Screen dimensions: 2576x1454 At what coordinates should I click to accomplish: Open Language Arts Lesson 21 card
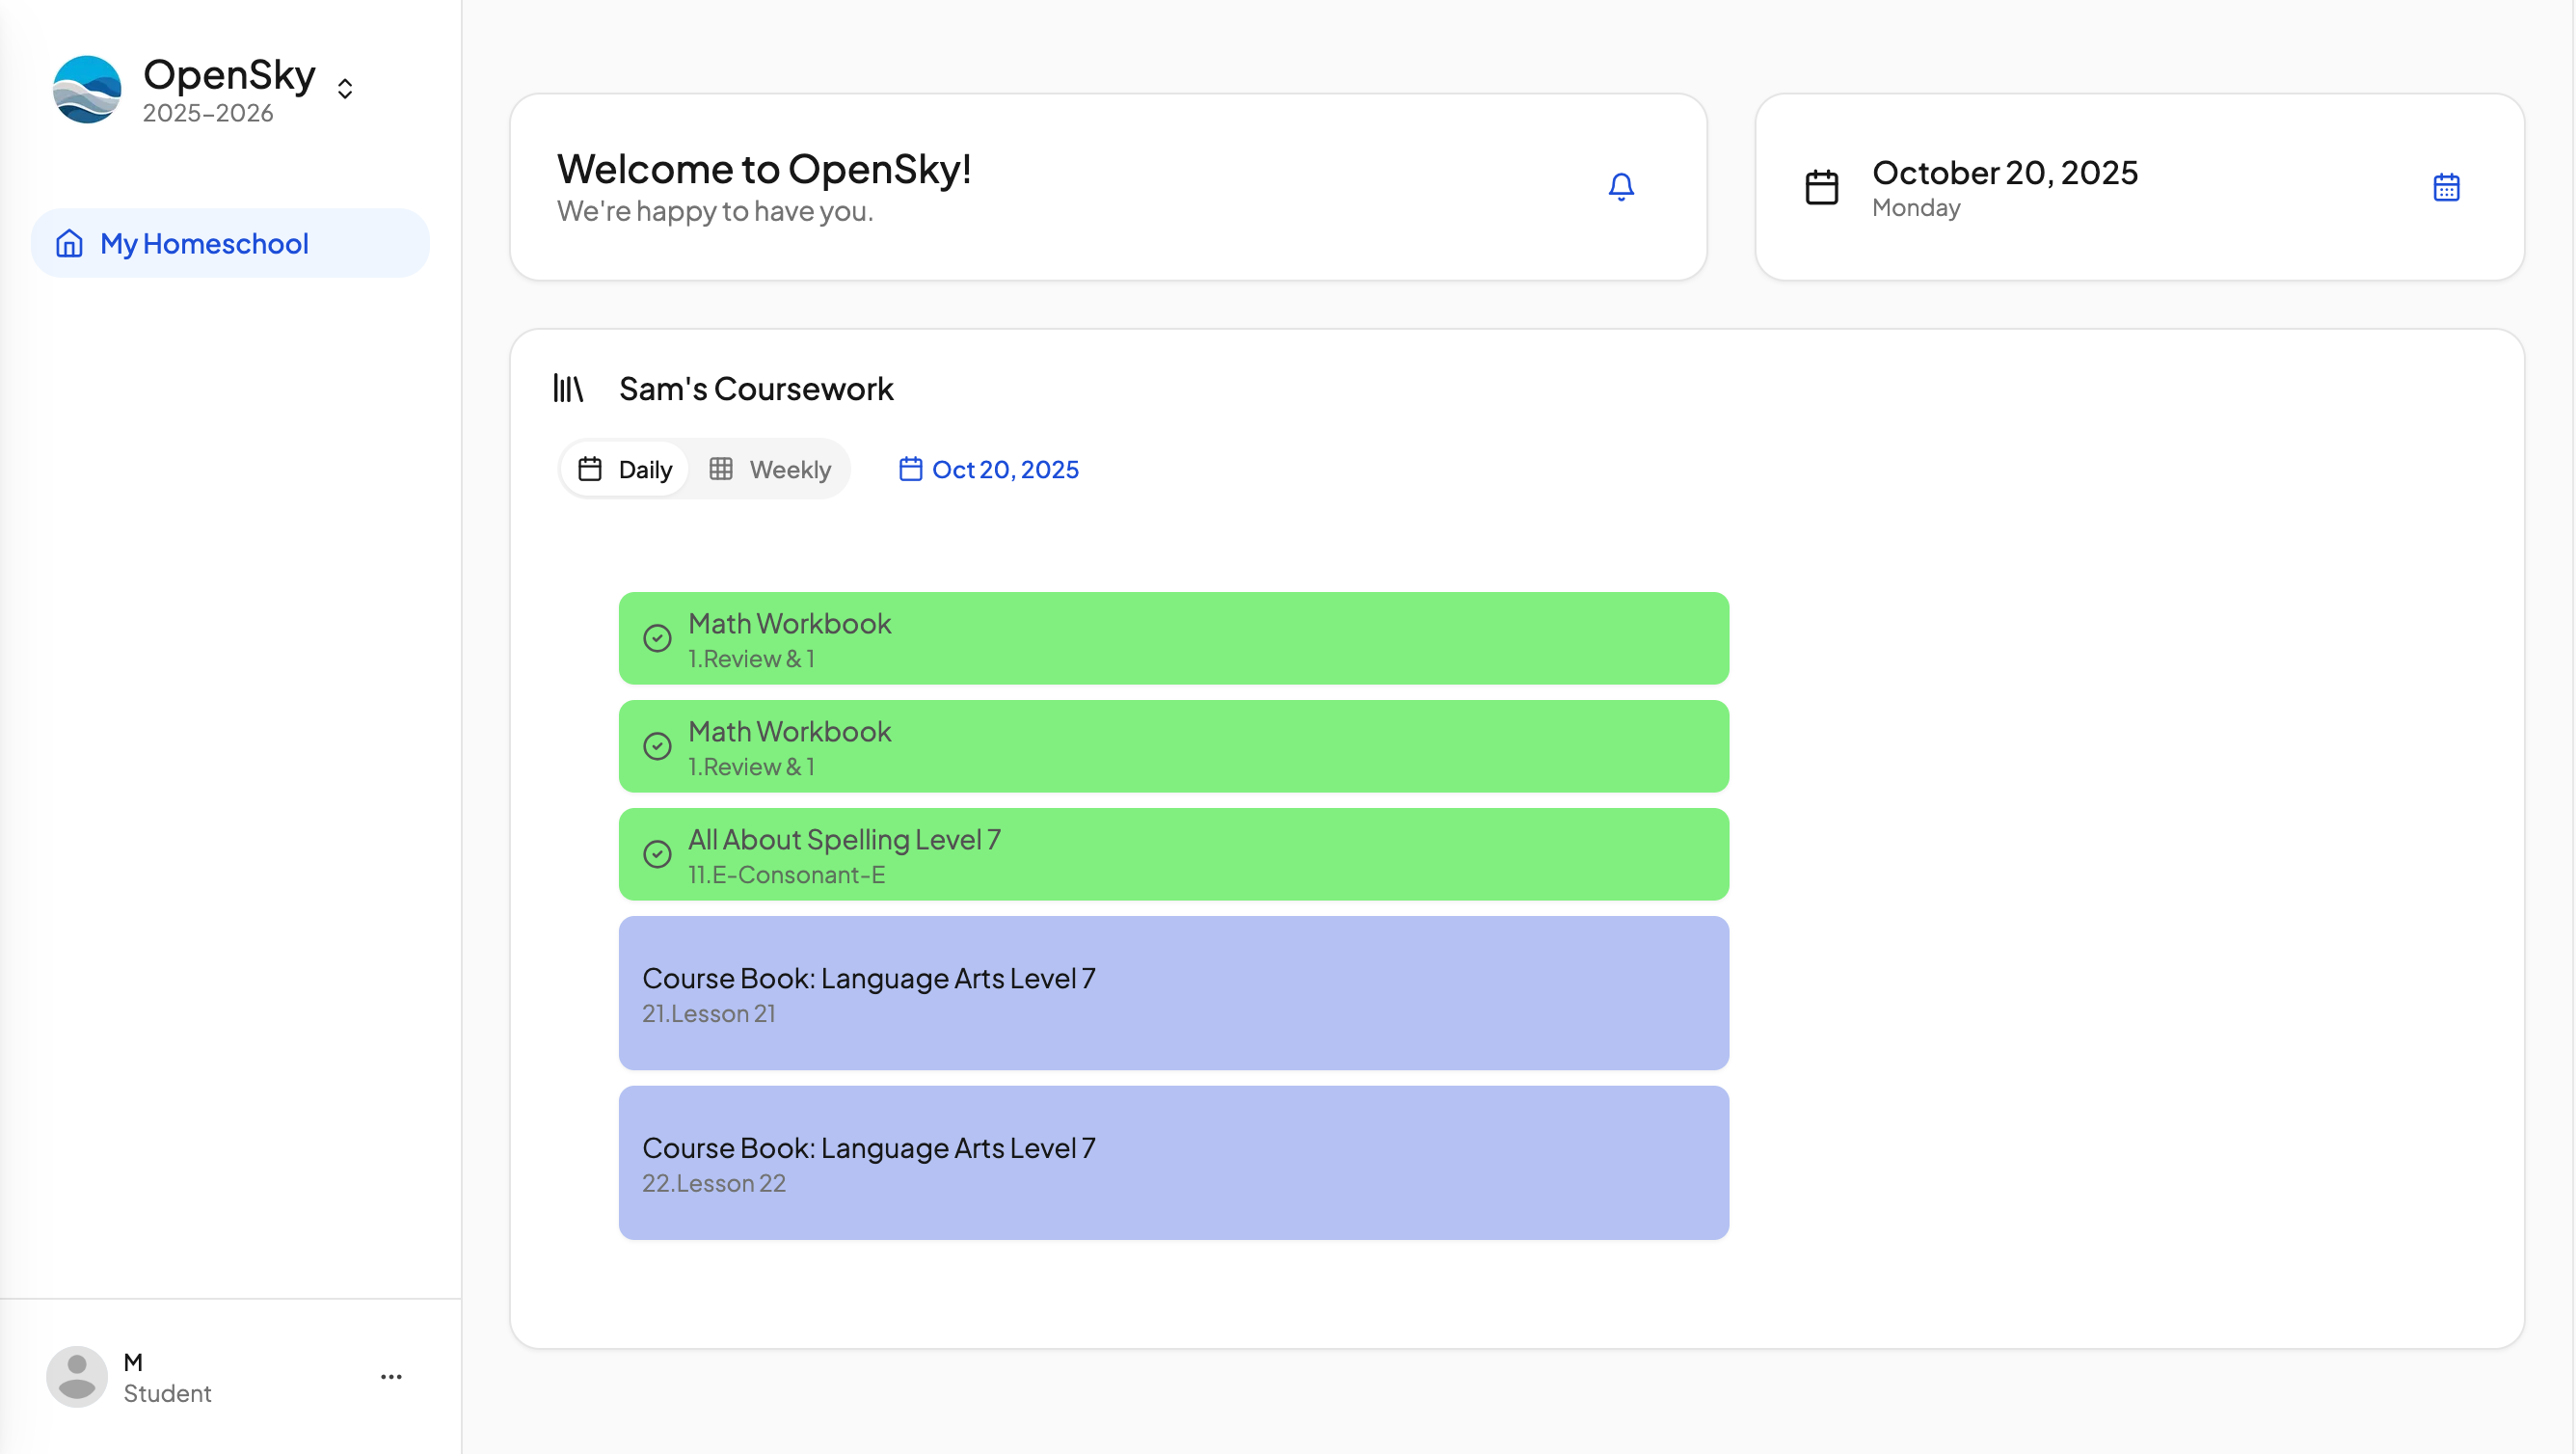(x=1173, y=993)
